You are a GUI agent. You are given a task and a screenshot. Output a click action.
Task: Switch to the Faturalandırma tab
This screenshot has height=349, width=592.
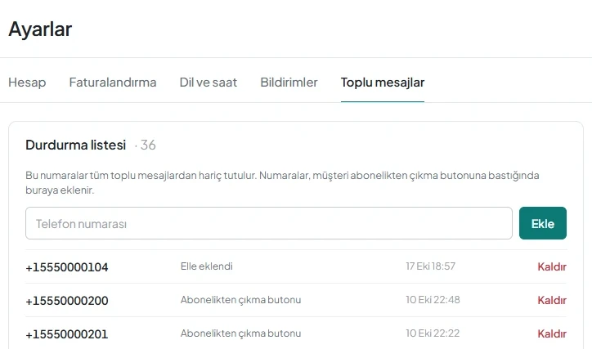point(113,83)
